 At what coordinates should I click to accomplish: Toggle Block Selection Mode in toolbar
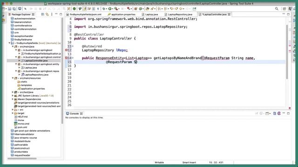[x=94, y=9]
